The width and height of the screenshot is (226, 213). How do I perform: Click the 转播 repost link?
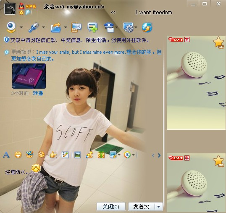pyautogui.click(x=38, y=93)
